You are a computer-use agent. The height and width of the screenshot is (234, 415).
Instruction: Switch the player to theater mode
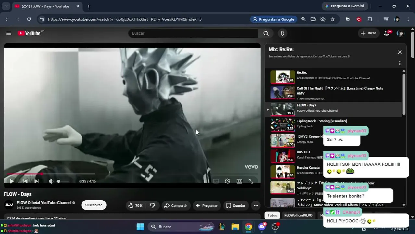pyautogui.click(x=239, y=181)
